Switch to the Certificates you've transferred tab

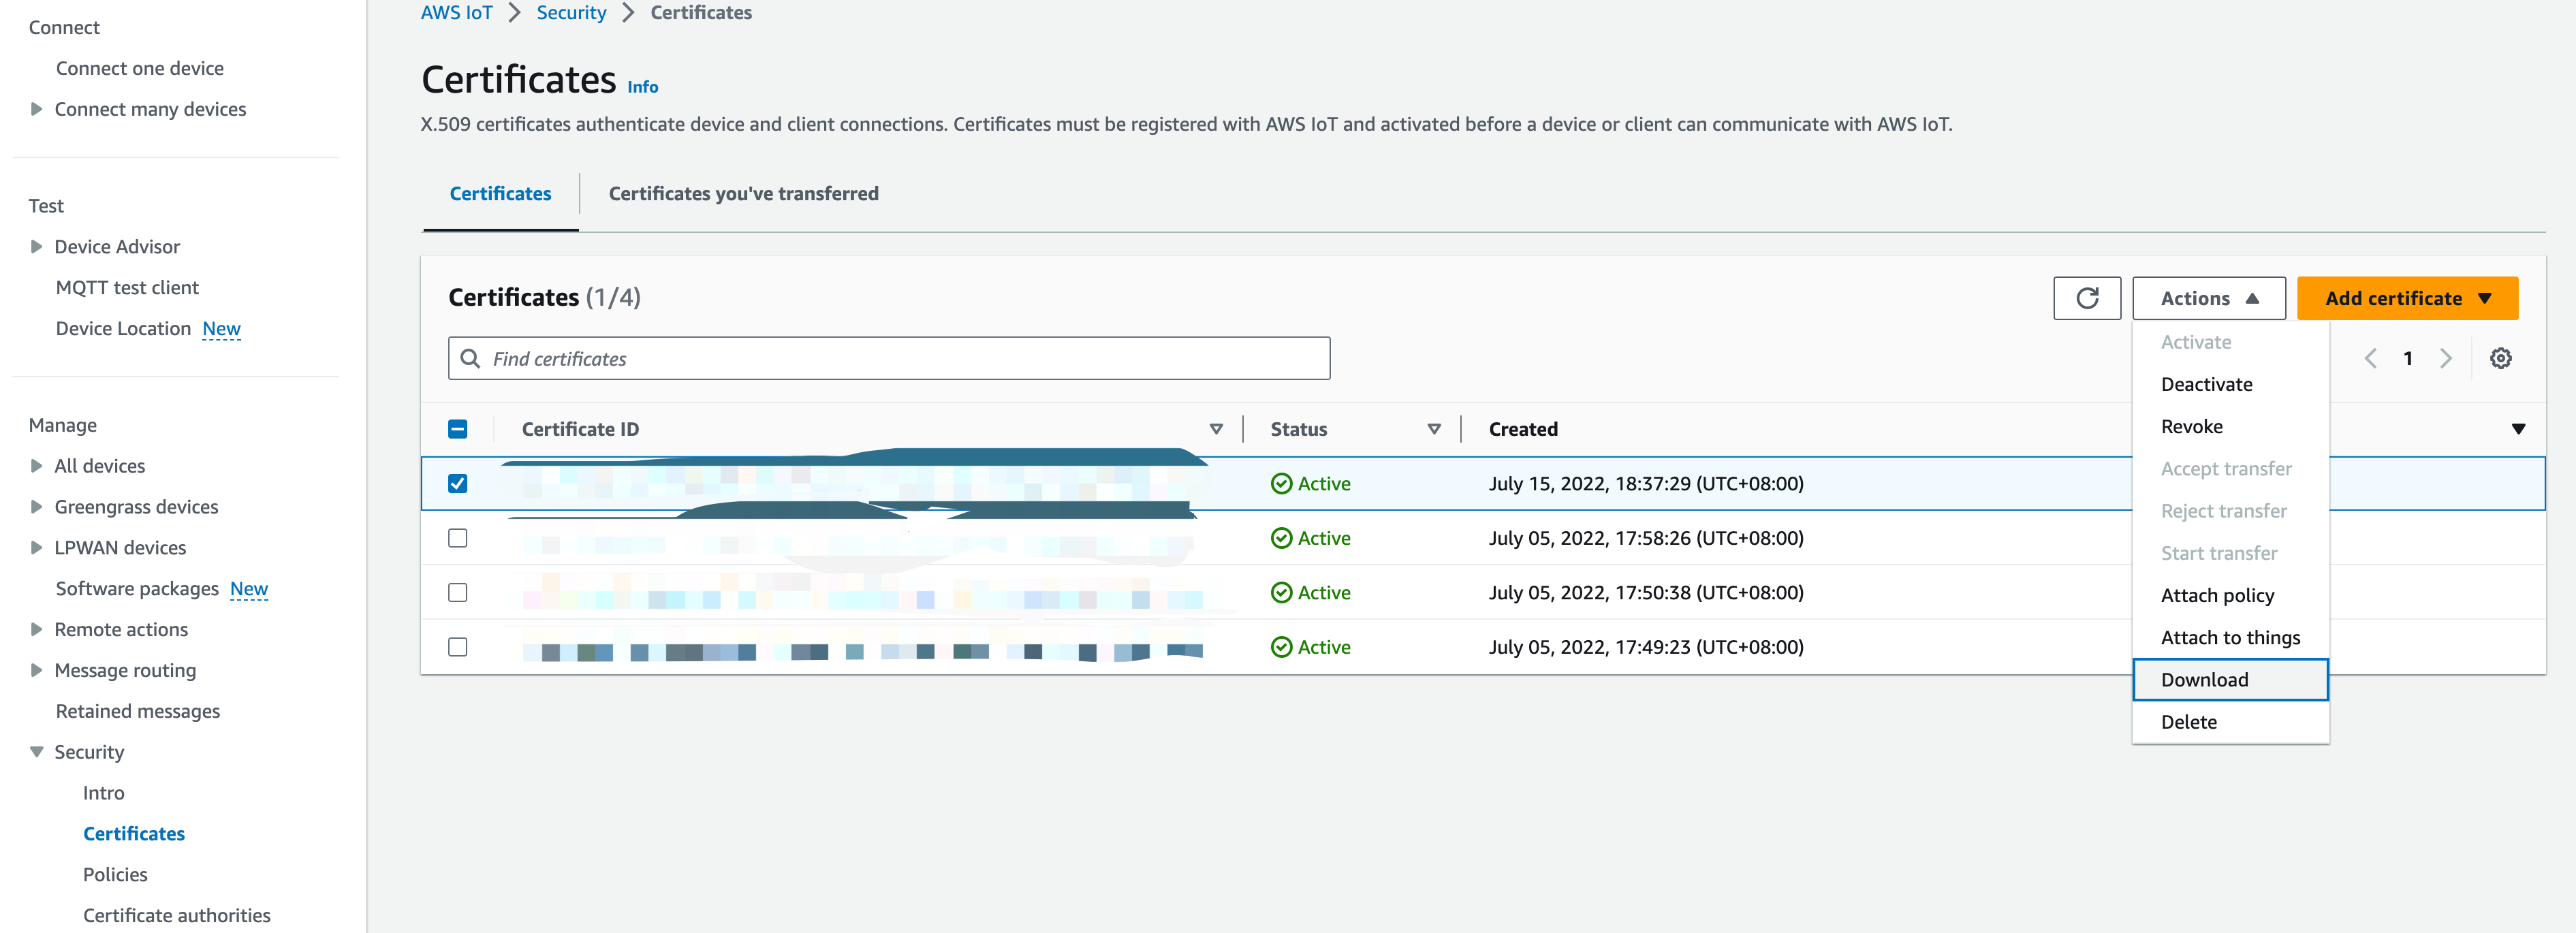[x=743, y=193]
